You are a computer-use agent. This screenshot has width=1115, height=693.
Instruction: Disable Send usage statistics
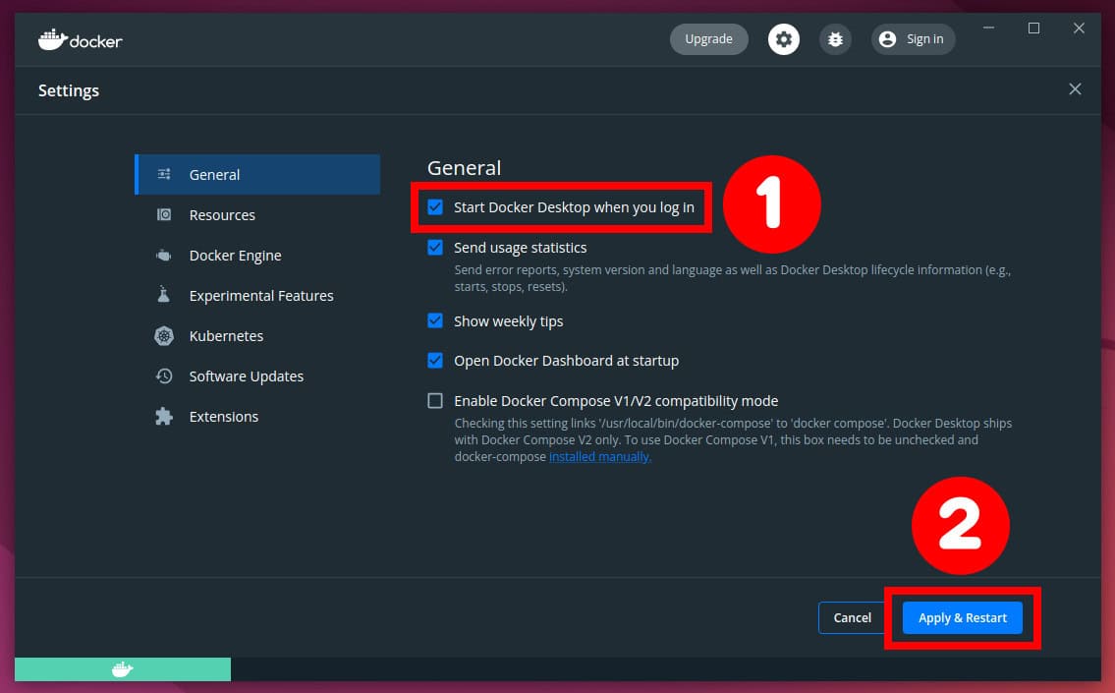(435, 247)
